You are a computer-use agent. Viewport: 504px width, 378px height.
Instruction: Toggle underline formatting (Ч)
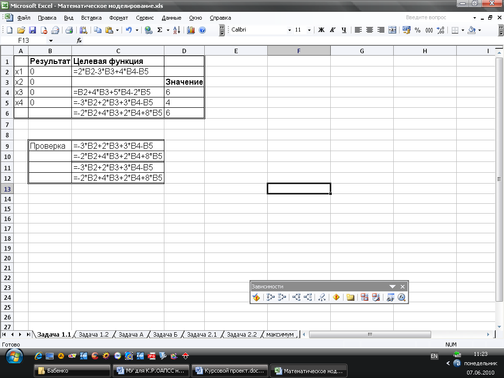point(344,30)
